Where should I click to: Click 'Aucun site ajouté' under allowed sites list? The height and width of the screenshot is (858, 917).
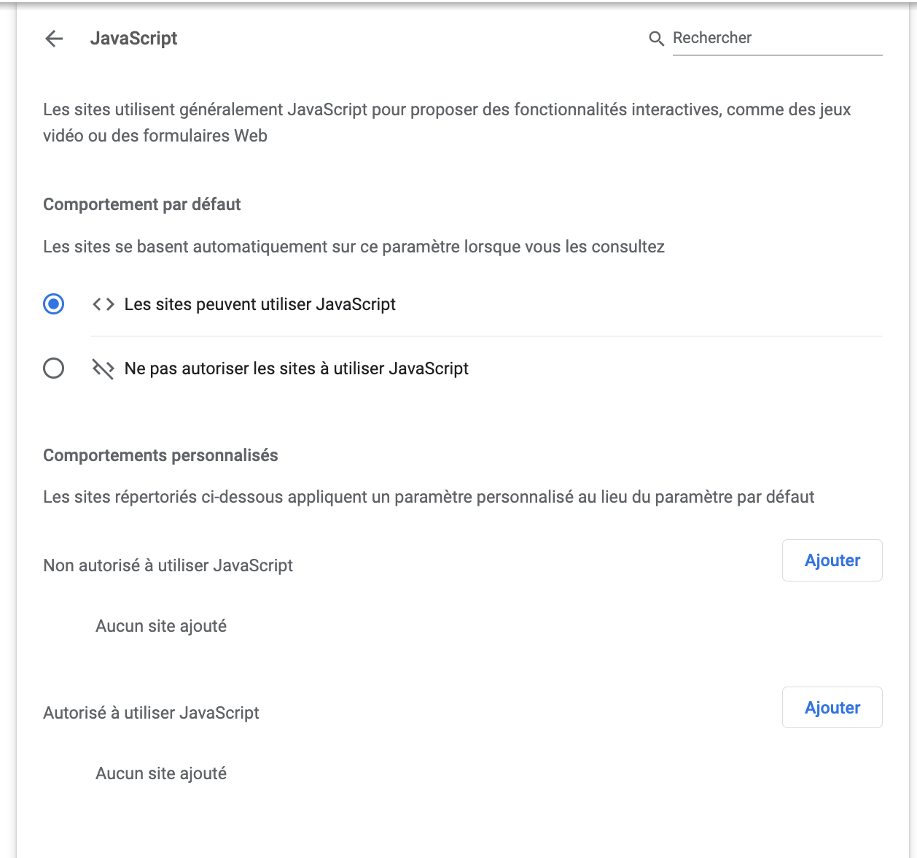coord(160,773)
